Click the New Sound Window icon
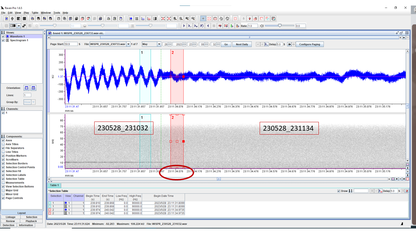Viewport: 416px width, 234px height. click(6, 19)
